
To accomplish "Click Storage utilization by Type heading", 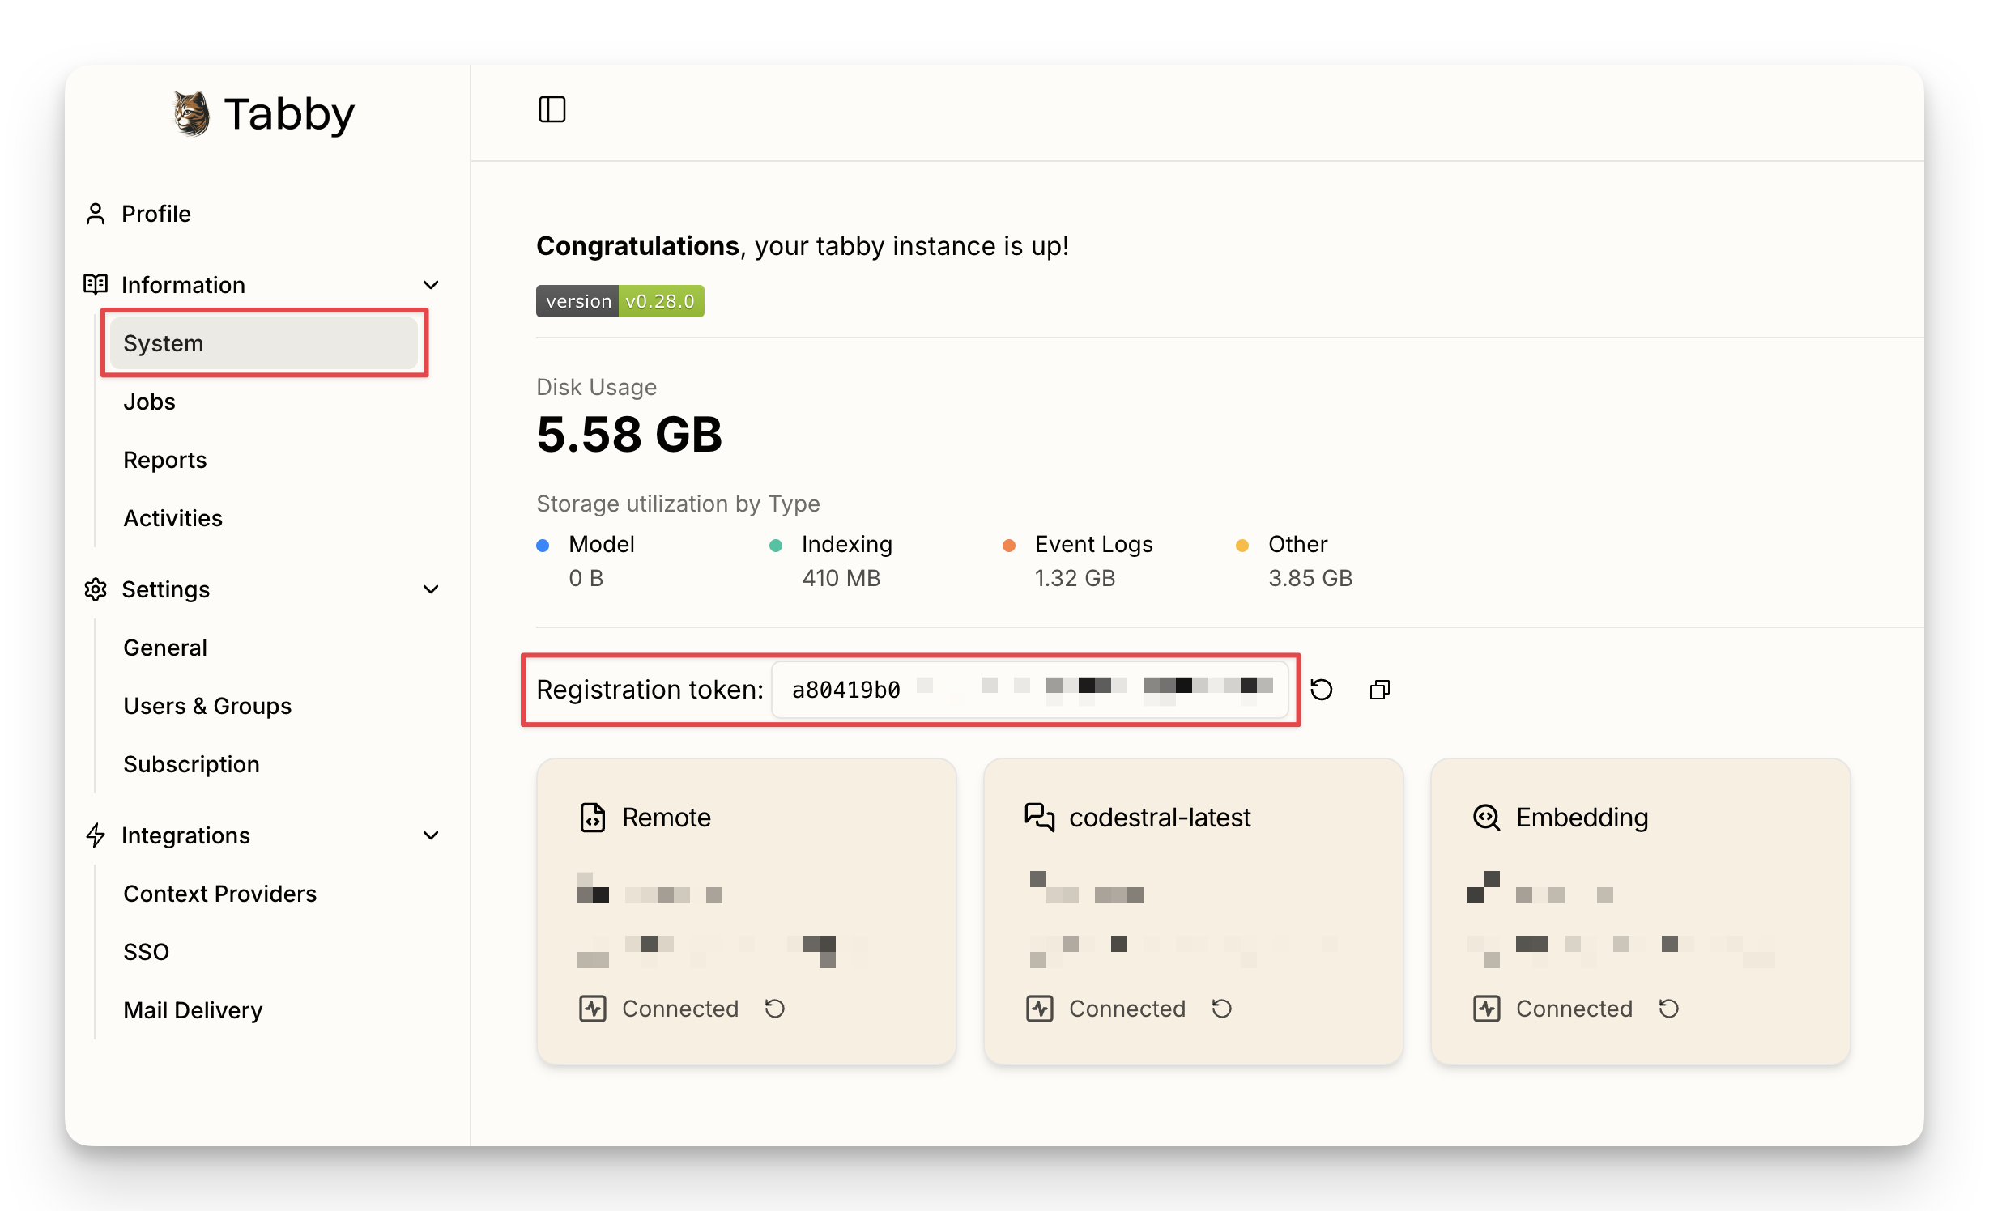I will click(x=678, y=504).
